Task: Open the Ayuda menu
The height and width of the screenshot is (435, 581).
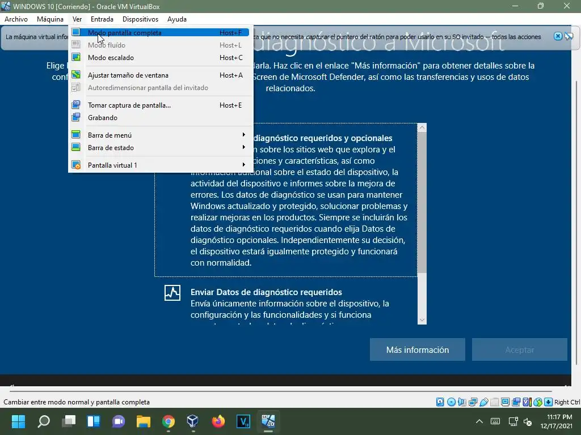Action: tap(177, 19)
